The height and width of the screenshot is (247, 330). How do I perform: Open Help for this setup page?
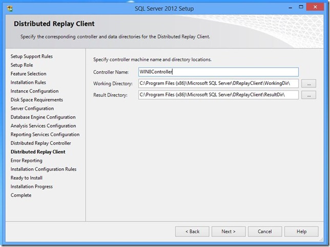tap(301, 232)
